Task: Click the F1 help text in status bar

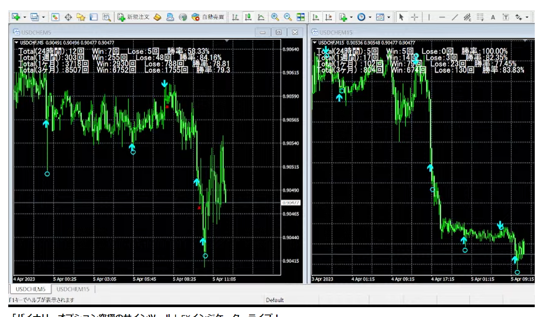Action: [42, 300]
